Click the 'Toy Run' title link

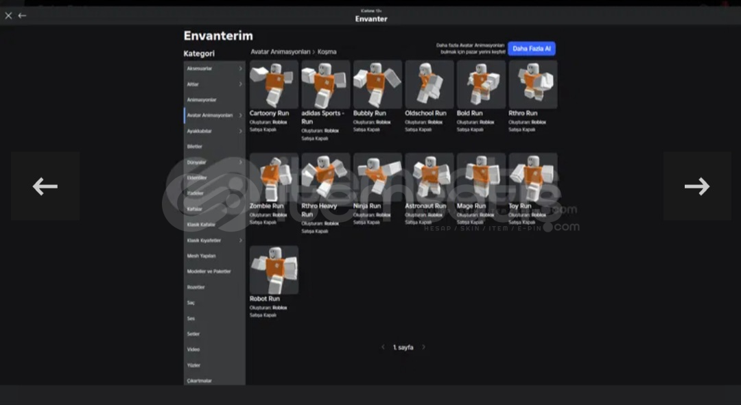[x=520, y=206]
